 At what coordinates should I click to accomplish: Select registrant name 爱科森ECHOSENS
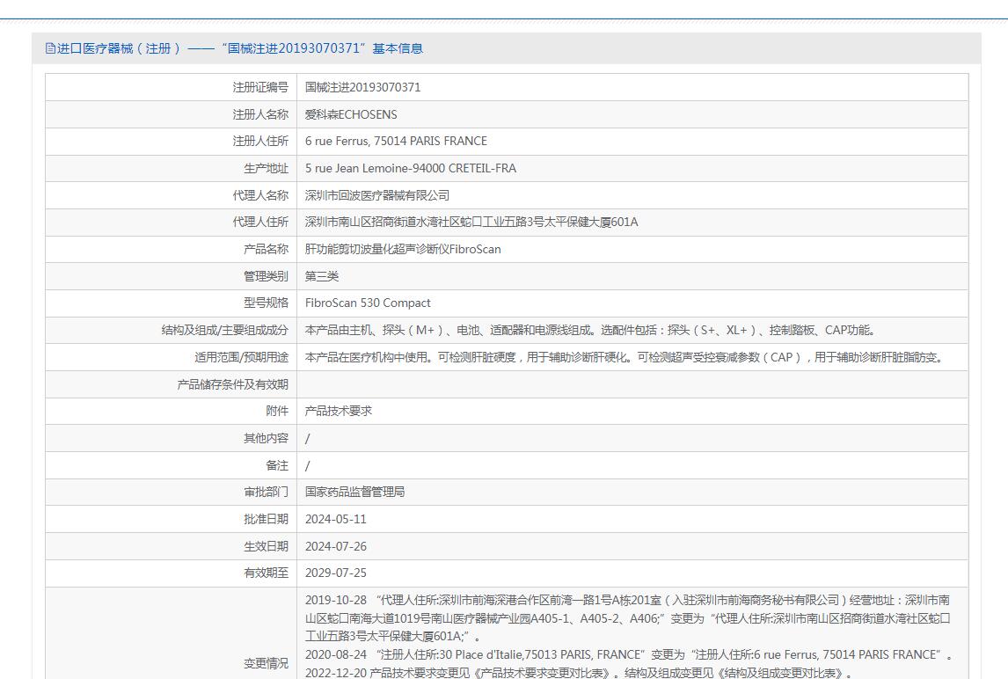(x=351, y=114)
